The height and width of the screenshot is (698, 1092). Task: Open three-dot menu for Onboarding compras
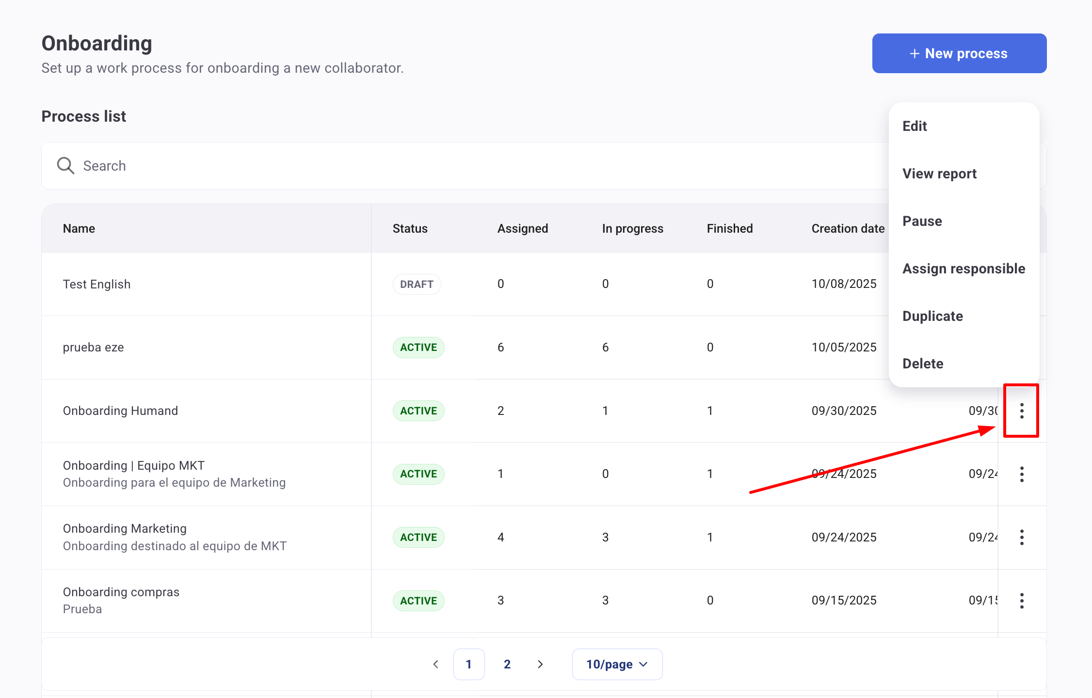point(1021,601)
